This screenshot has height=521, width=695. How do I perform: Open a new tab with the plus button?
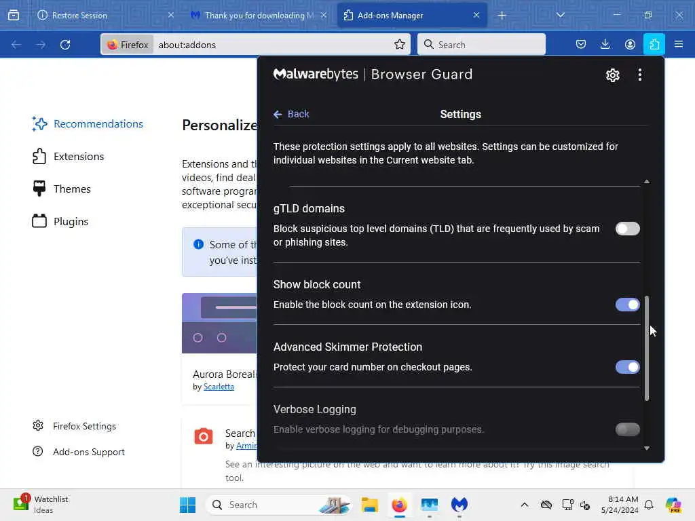[x=502, y=16]
